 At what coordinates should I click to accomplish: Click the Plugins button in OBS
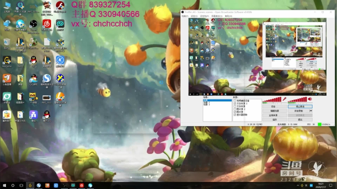click(275, 120)
